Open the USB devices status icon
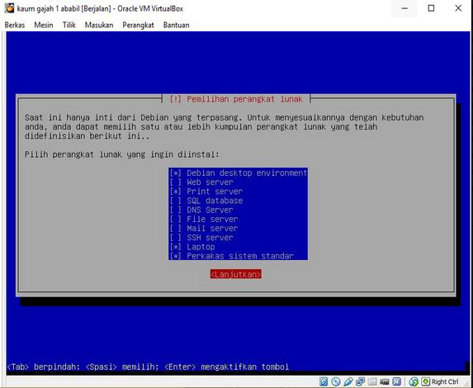Image resolution: width=473 pixels, height=388 pixels. (348, 381)
